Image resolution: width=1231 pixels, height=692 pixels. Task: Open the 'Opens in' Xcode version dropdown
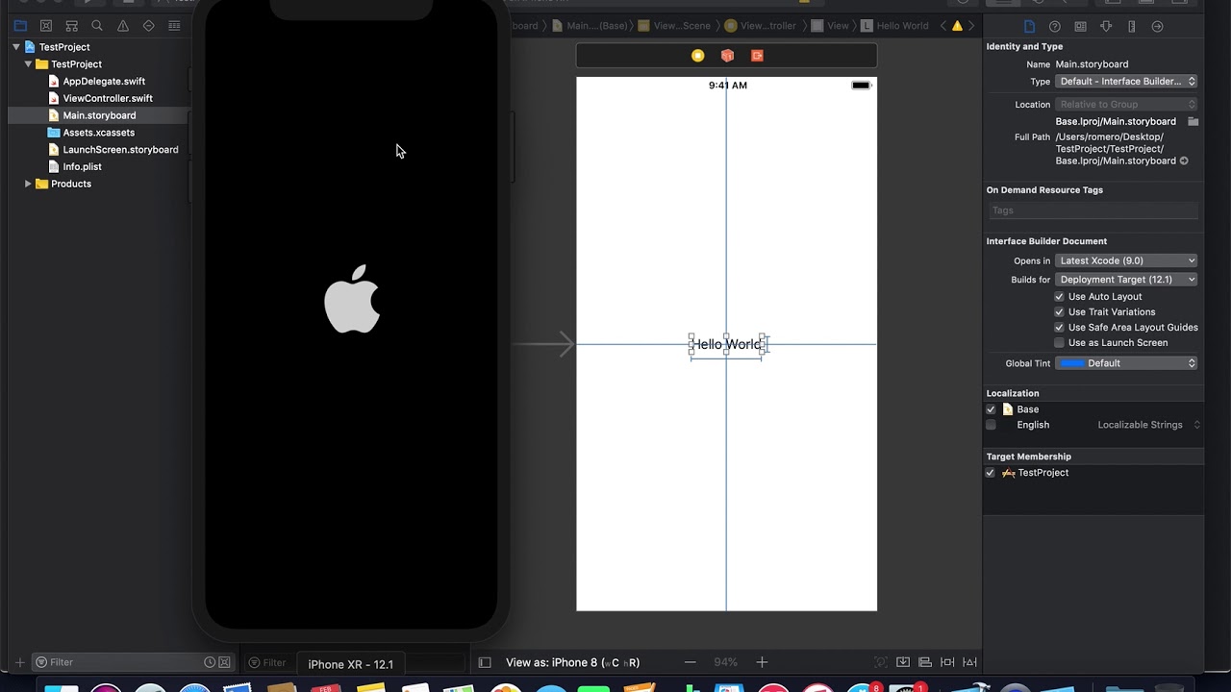tap(1126, 260)
